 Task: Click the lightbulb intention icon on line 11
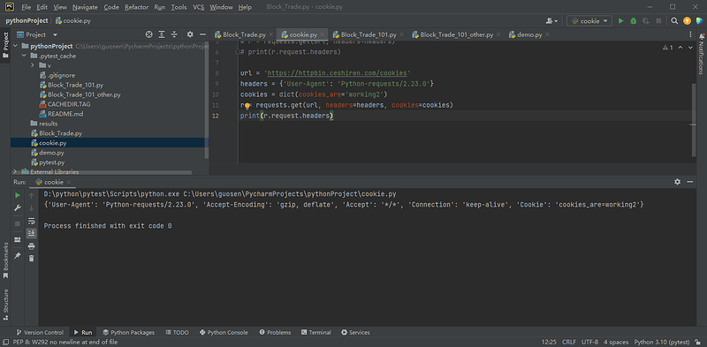[x=247, y=105]
